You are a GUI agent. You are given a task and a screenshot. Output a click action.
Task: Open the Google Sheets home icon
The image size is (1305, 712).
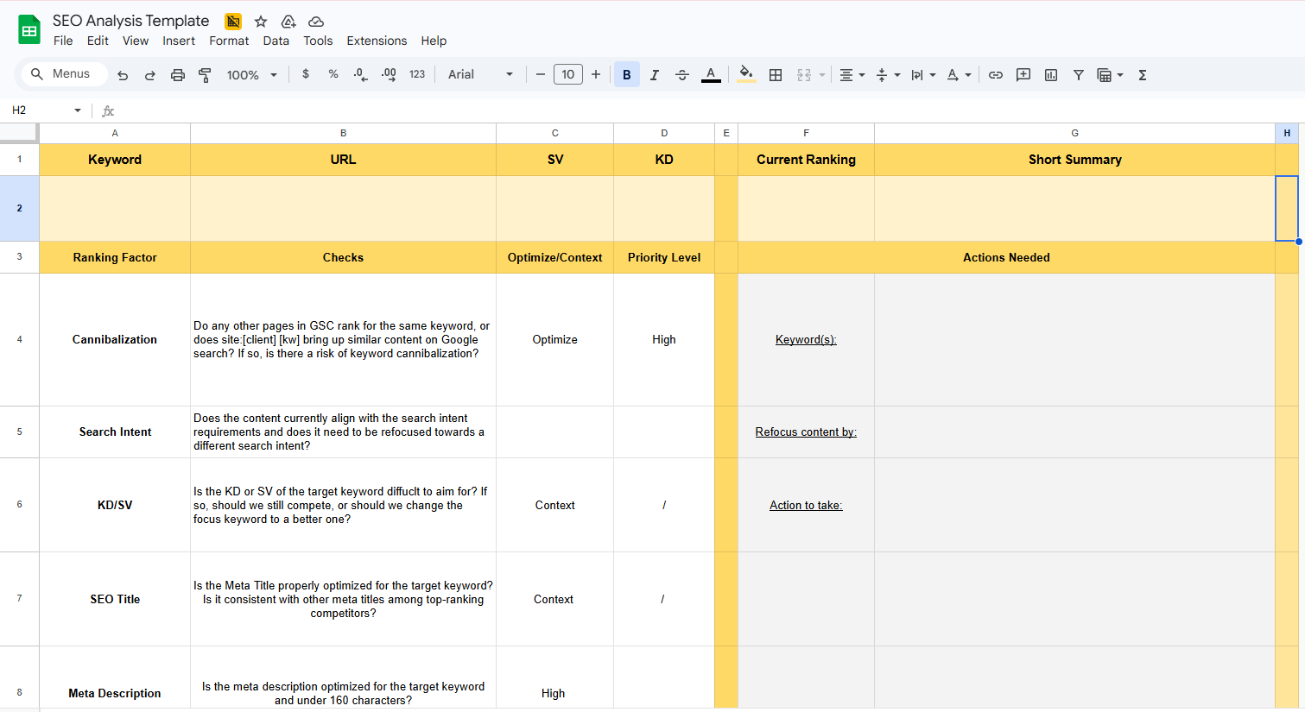click(29, 30)
